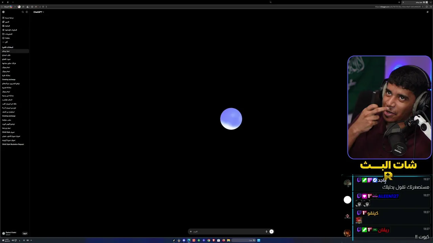433x243 pixels.
Task: Open the 'صوت القداح' chat
Action: (x=6, y=59)
